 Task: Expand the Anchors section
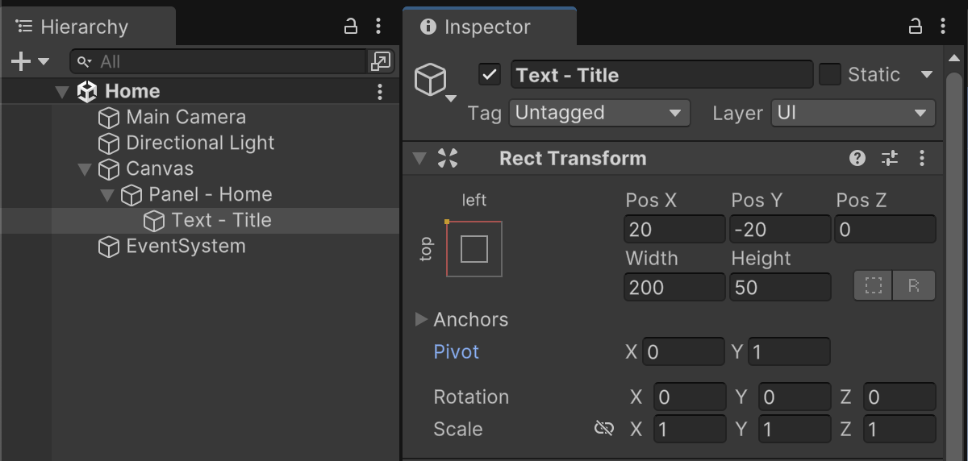click(x=420, y=319)
